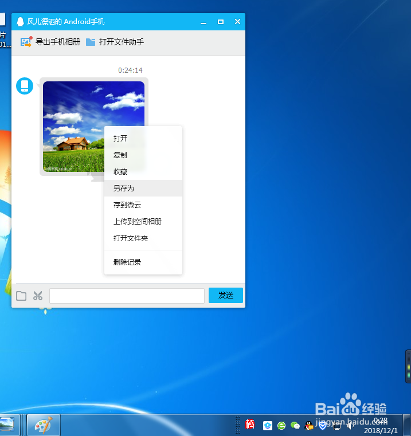Open 打开文件助手 in toolbar

pos(122,42)
